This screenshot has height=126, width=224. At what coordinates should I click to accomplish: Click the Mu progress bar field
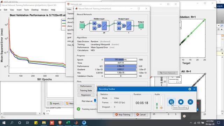120,73
